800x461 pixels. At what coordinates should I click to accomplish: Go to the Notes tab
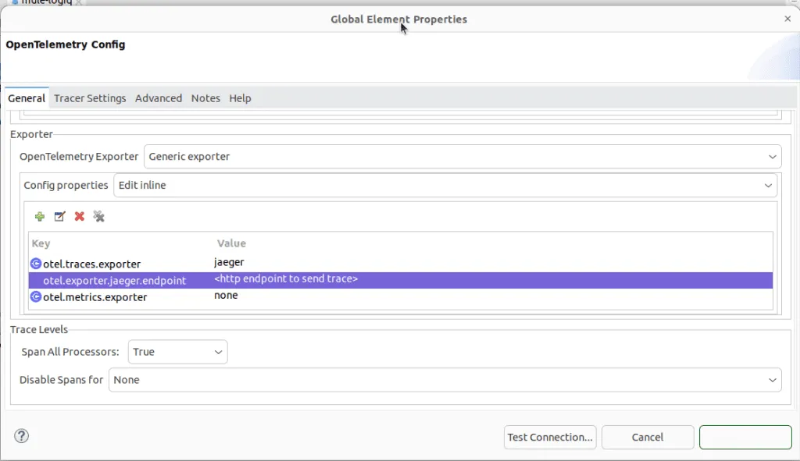(205, 98)
